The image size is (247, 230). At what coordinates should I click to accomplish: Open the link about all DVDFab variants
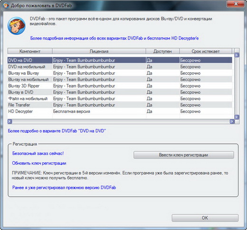pos(114,38)
